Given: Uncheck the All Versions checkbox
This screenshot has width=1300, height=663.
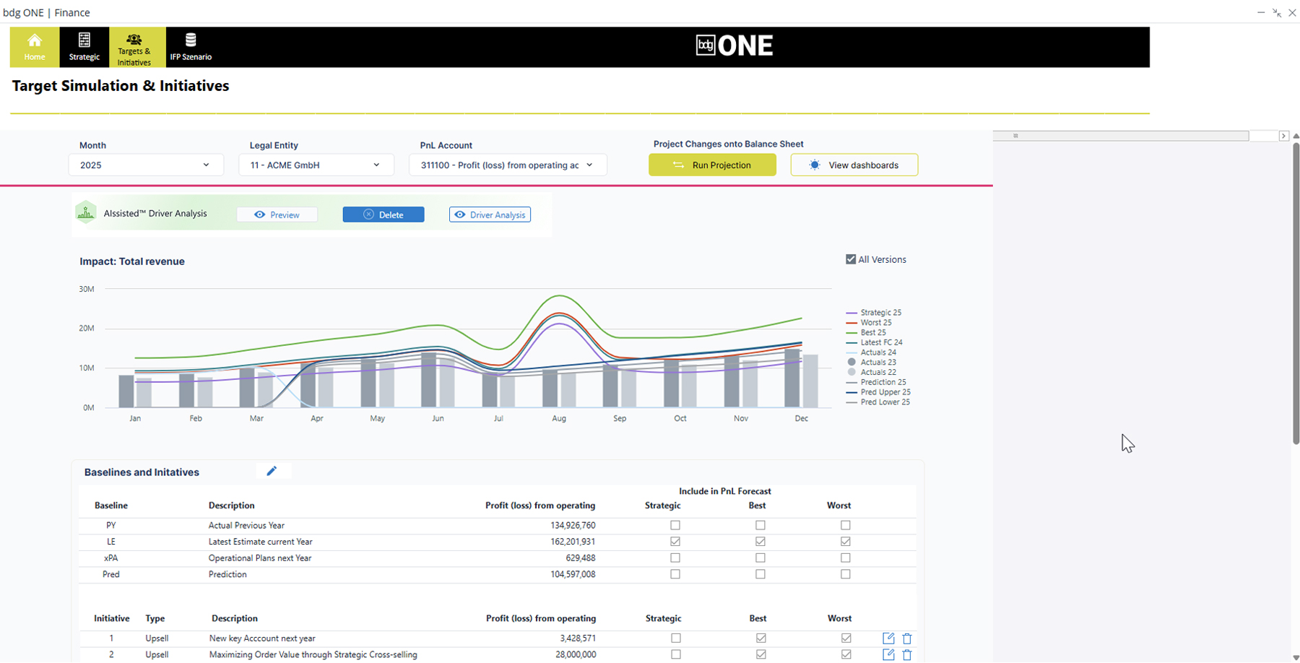Looking at the screenshot, I should pyautogui.click(x=851, y=259).
